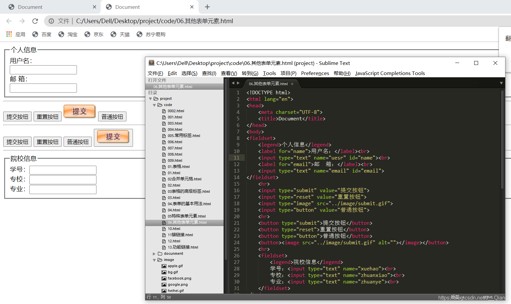Open 02合并单元格.html file
Viewport: 511px width, 304px height.
(184, 179)
